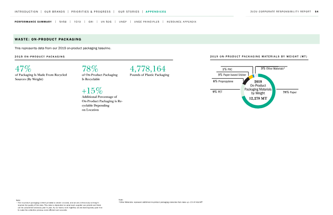Click the green Paper segment of donut chart
333x215 pixels.
click(x=272, y=99)
